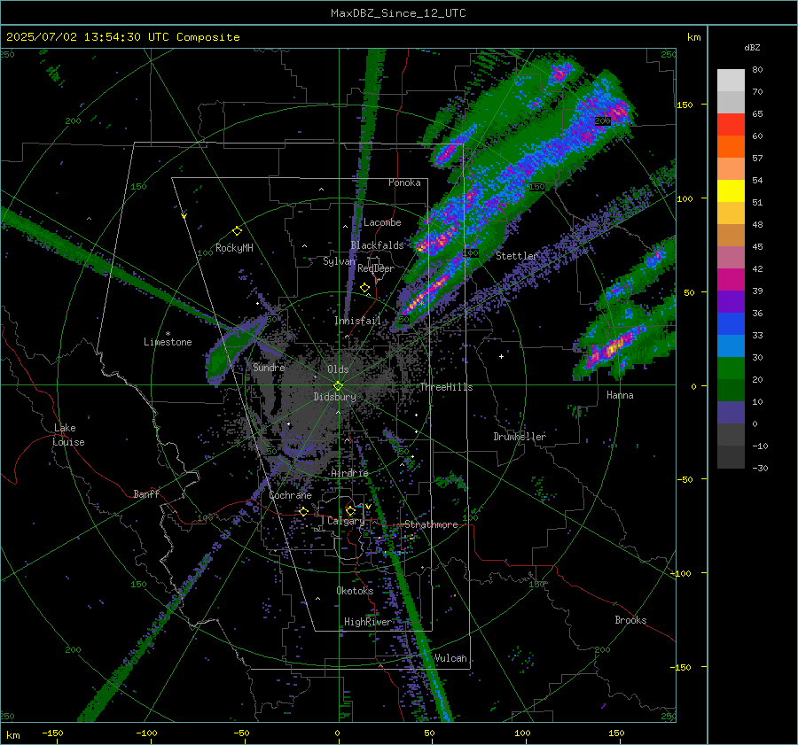
Task: Click the Olds city label
Action: tap(338, 369)
